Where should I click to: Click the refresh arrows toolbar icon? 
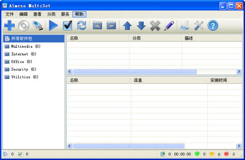pyautogui.click(x=81, y=25)
